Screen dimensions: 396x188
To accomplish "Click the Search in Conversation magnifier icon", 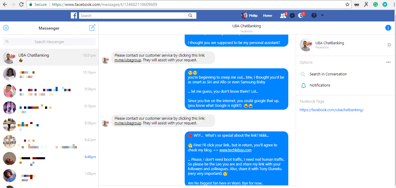I will (x=303, y=74).
